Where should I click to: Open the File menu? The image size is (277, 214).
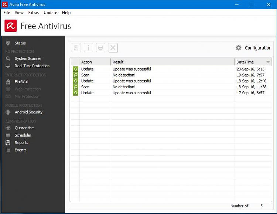[x=7, y=13]
